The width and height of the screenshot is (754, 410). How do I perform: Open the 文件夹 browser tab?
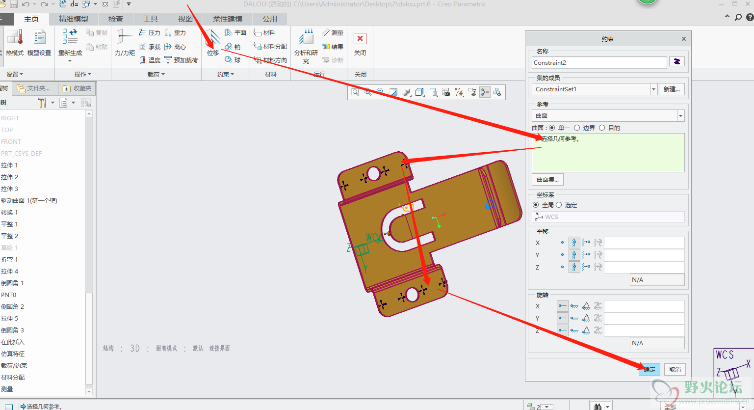(34, 88)
